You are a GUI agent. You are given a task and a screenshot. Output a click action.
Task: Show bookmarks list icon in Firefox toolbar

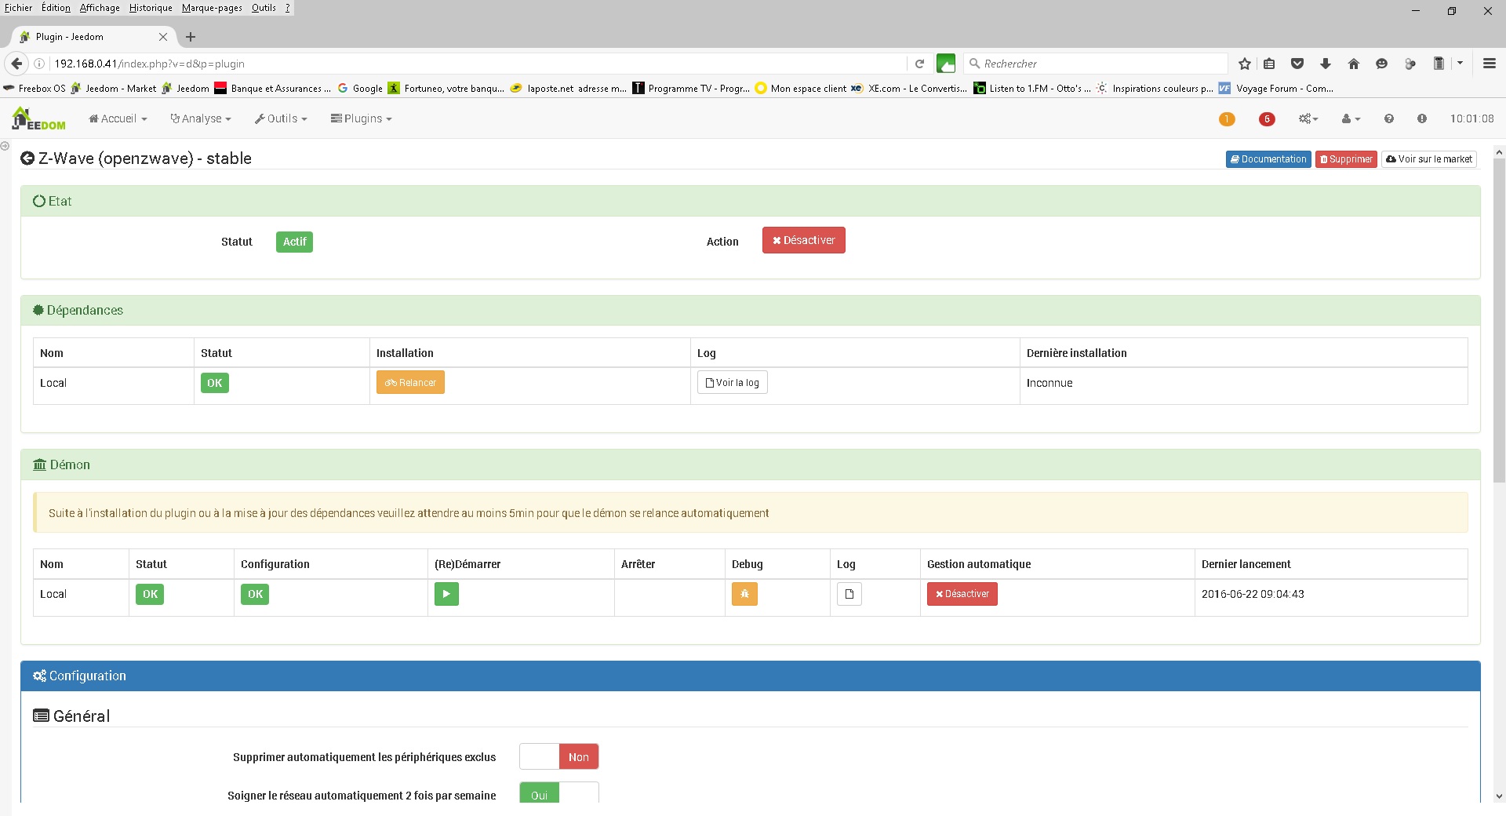point(1270,64)
